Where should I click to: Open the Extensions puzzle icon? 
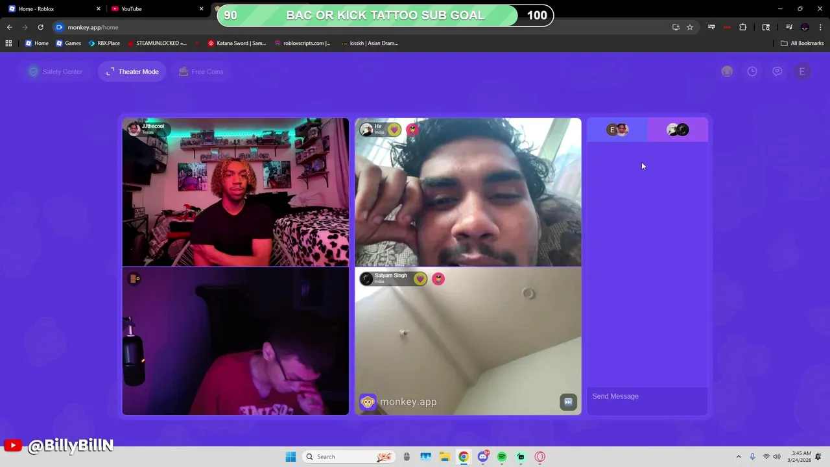743,27
